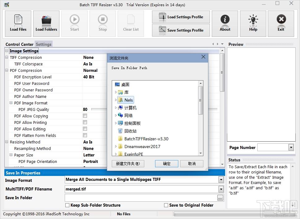This screenshot has width=300, height=219.
Task: Toggle PDF Allow Printing checkbox
Action: (85, 122)
